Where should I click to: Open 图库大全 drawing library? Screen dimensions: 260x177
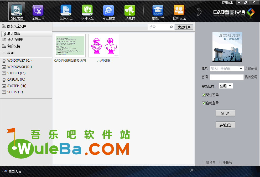coord(66,12)
